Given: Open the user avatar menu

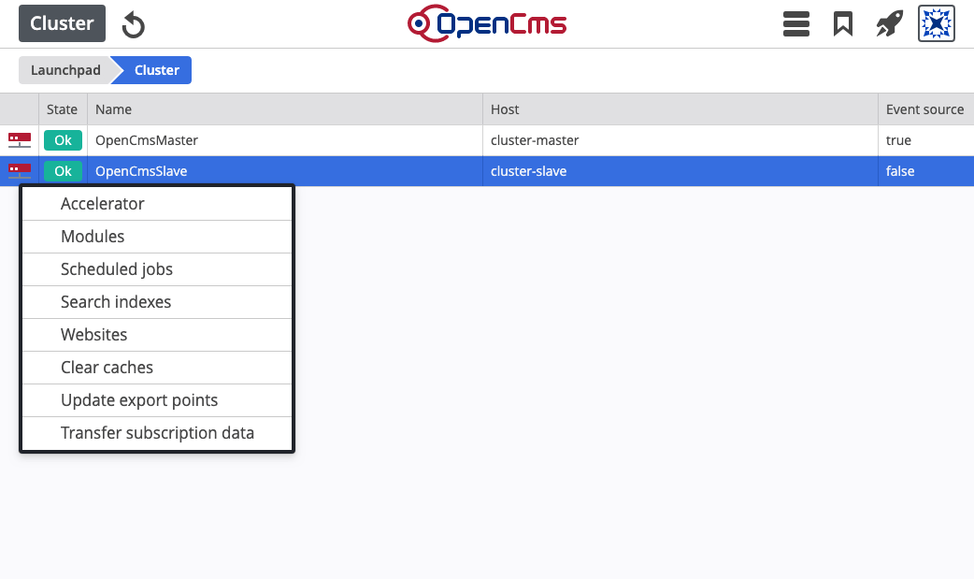Looking at the screenshot, I should [936, 23].
